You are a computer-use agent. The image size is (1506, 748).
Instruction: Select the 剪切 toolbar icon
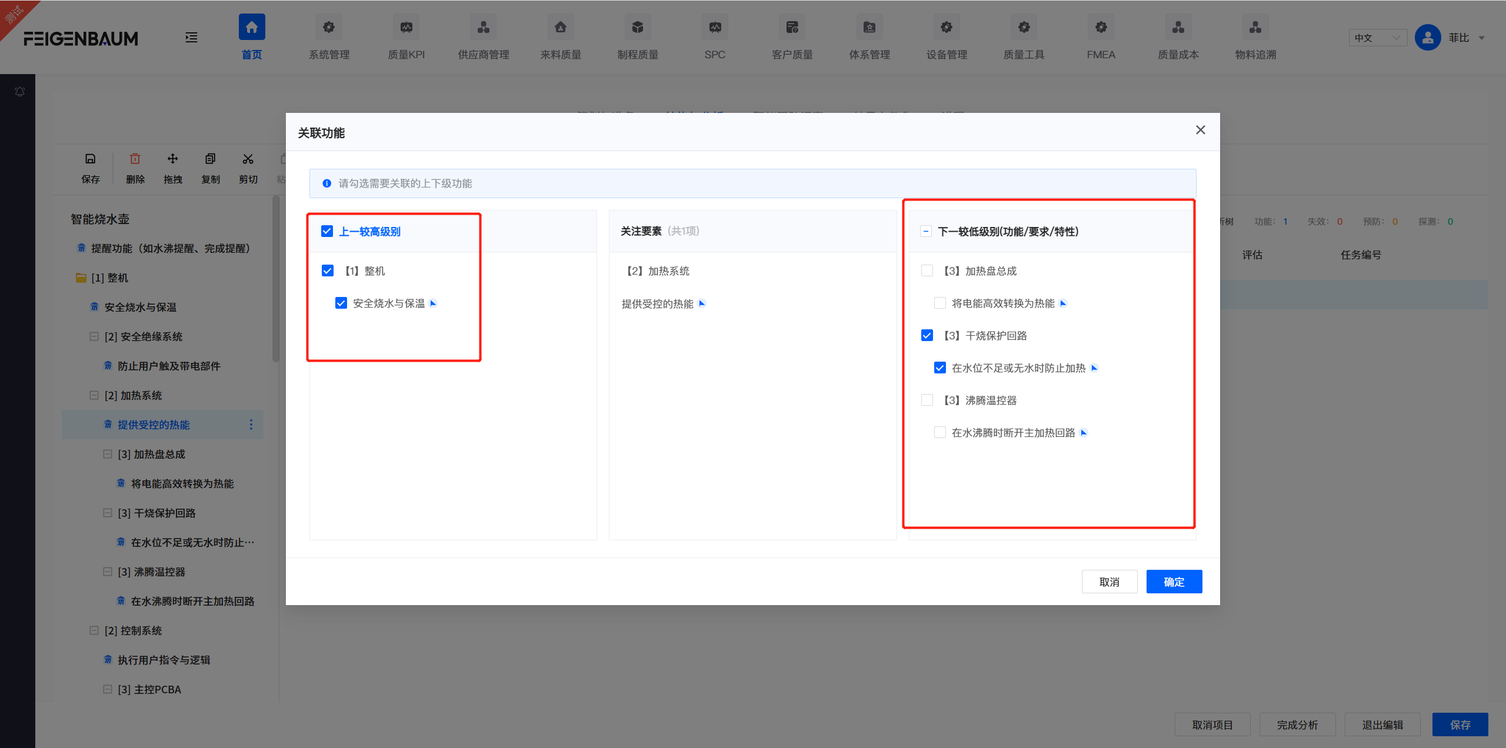click(x=248, y=166)
